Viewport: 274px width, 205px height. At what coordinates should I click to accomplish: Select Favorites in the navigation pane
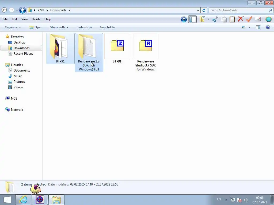pos(17,37)
